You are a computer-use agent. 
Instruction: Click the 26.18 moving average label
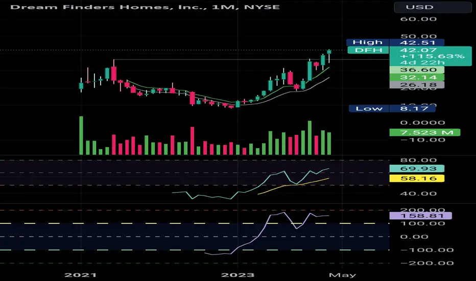[417, 85]
